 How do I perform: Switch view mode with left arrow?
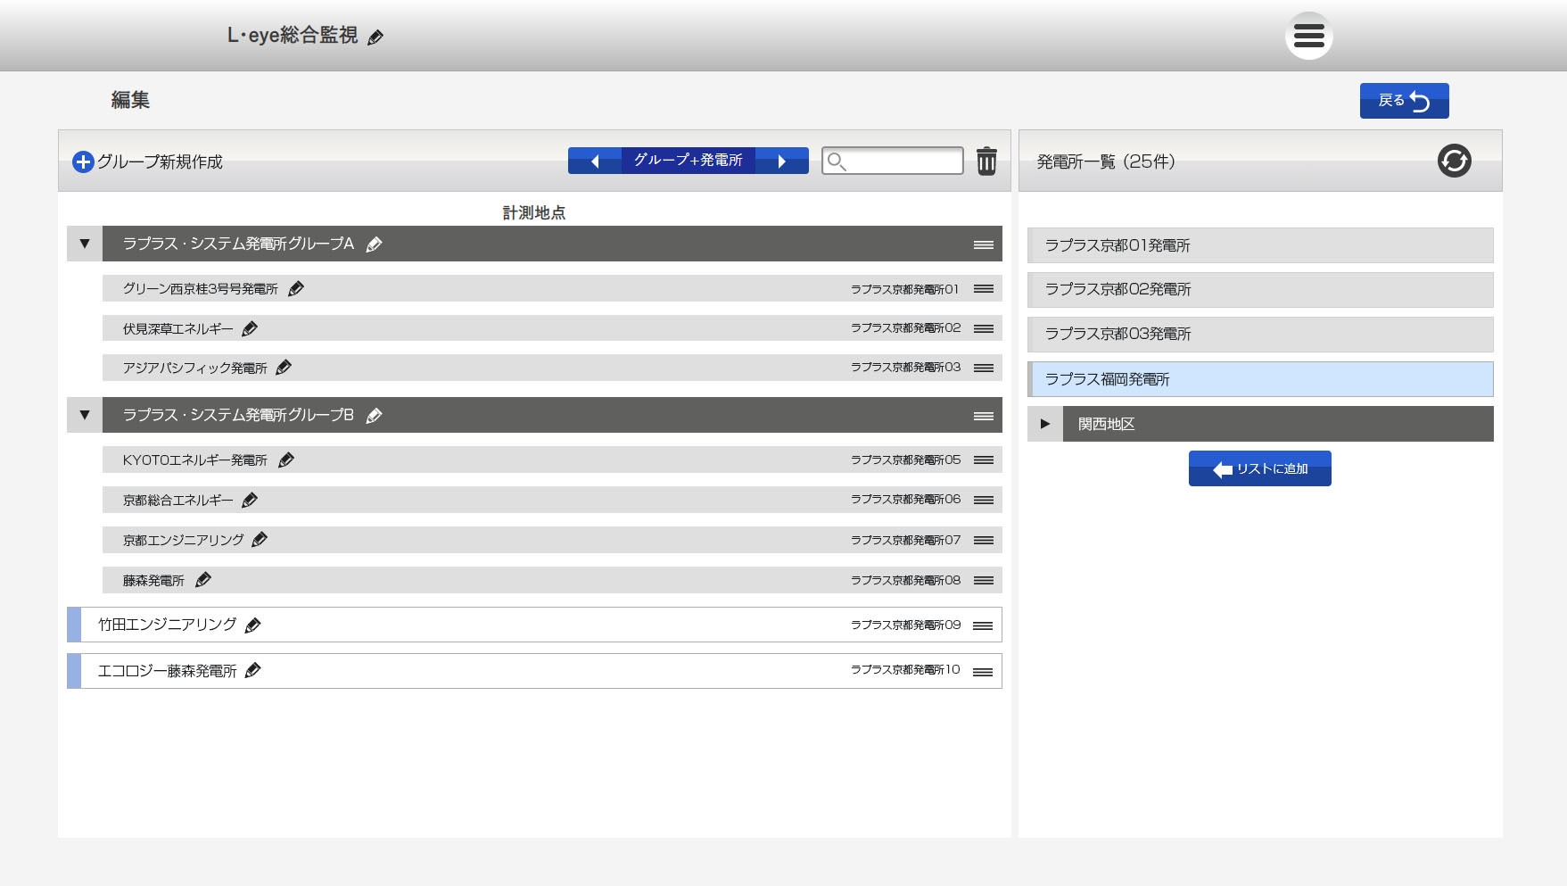click(x=595, y=161)
